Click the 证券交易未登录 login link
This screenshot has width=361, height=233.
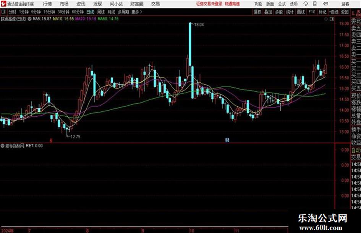click(x=209, y=4)
